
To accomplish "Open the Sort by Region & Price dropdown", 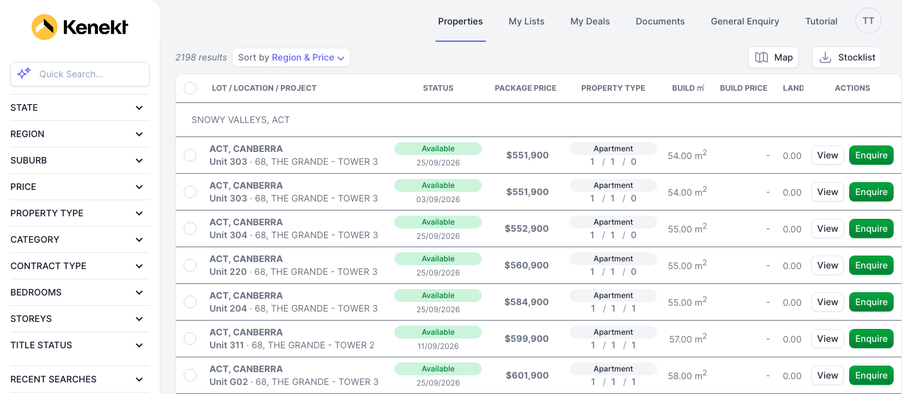I will (291, 57).
